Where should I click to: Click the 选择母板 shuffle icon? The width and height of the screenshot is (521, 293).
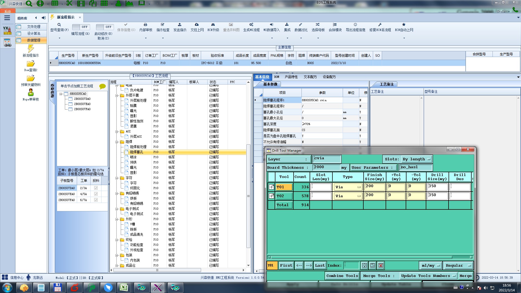(x=318, y=25)
